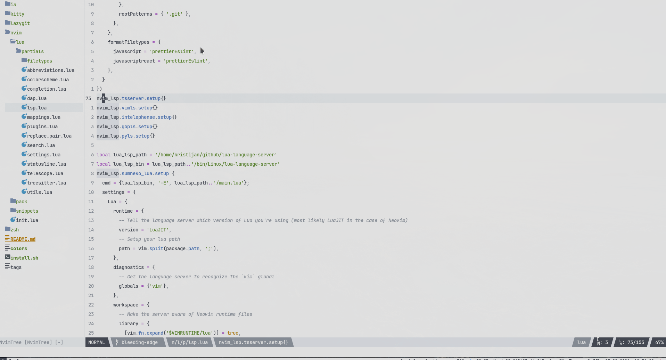Click the git branch icon in statusline
This screenshot has height=360, width=666.
point(117,342)
